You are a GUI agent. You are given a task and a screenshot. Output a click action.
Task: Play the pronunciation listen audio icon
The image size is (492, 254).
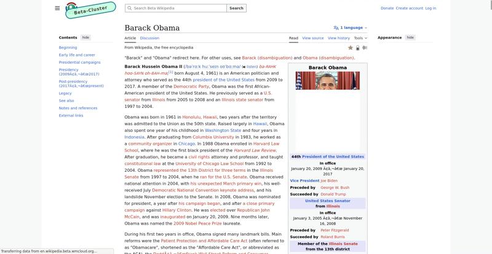coord(244,66)
